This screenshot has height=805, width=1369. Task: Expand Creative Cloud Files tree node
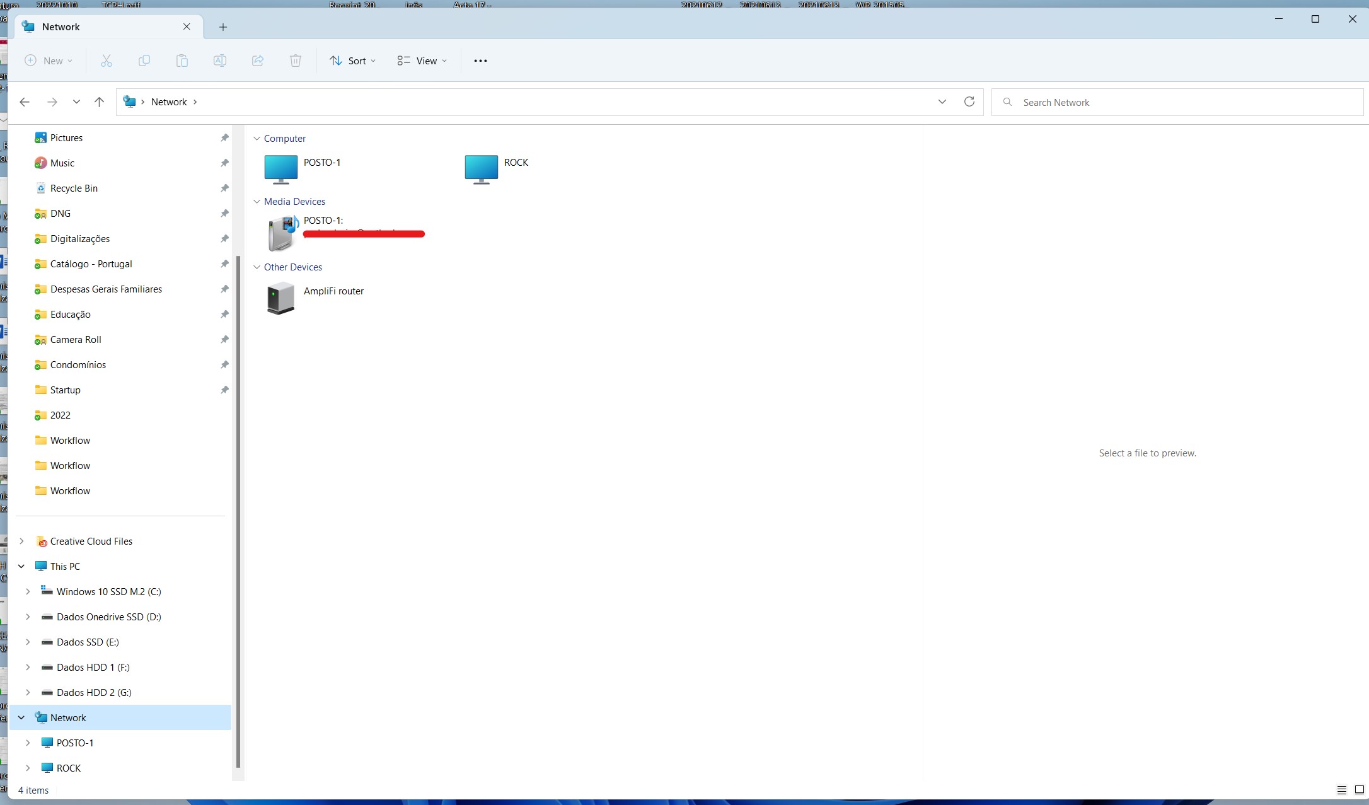click(21, 541)
